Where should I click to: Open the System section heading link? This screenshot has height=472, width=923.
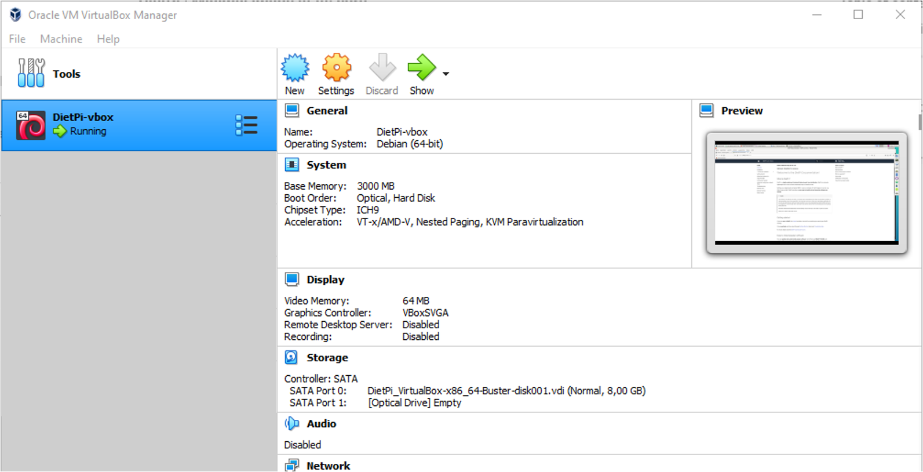click(x=326, y=165)
